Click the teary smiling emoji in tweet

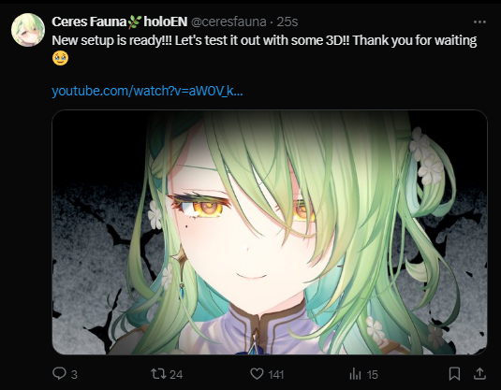60,58
